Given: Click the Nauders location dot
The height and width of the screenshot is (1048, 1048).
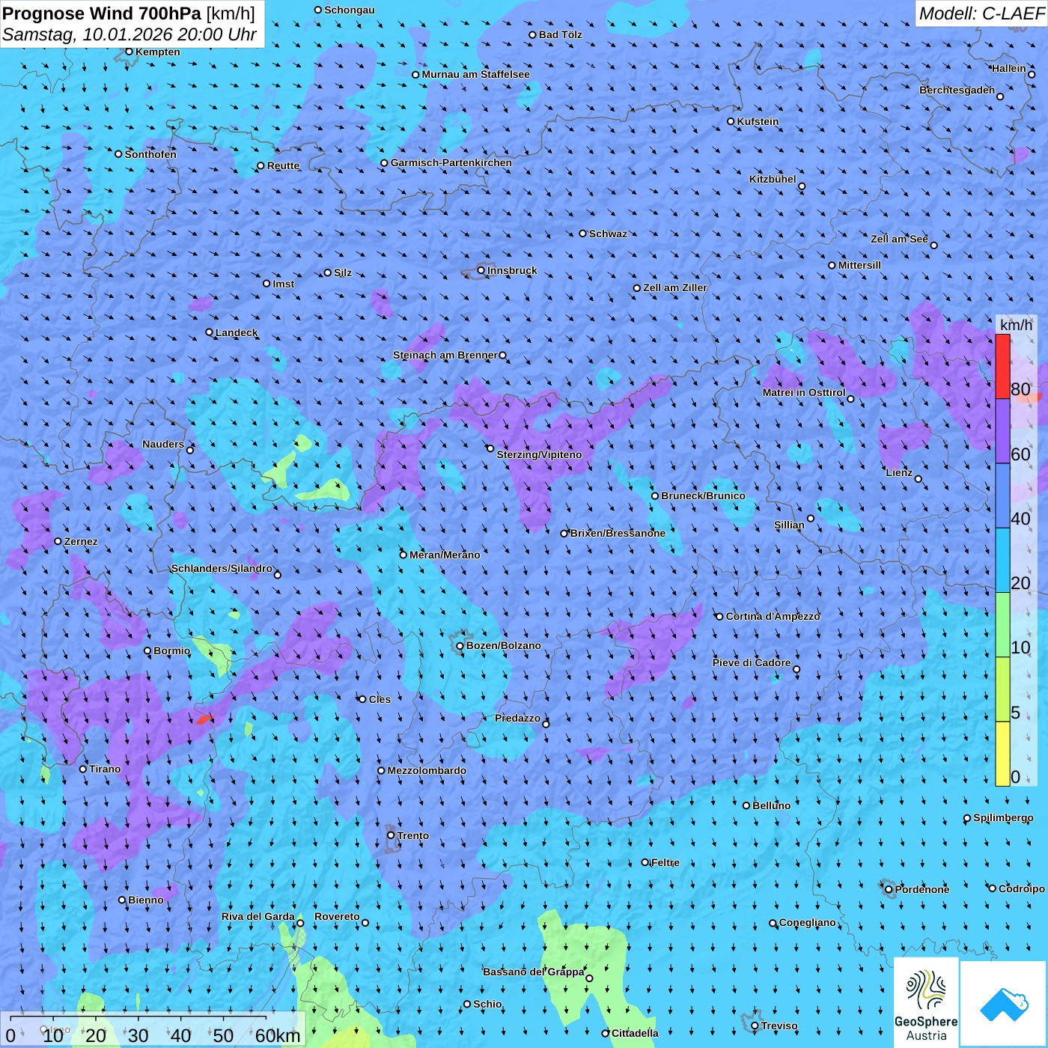Looking at the screenshot, I should (190, 450).
